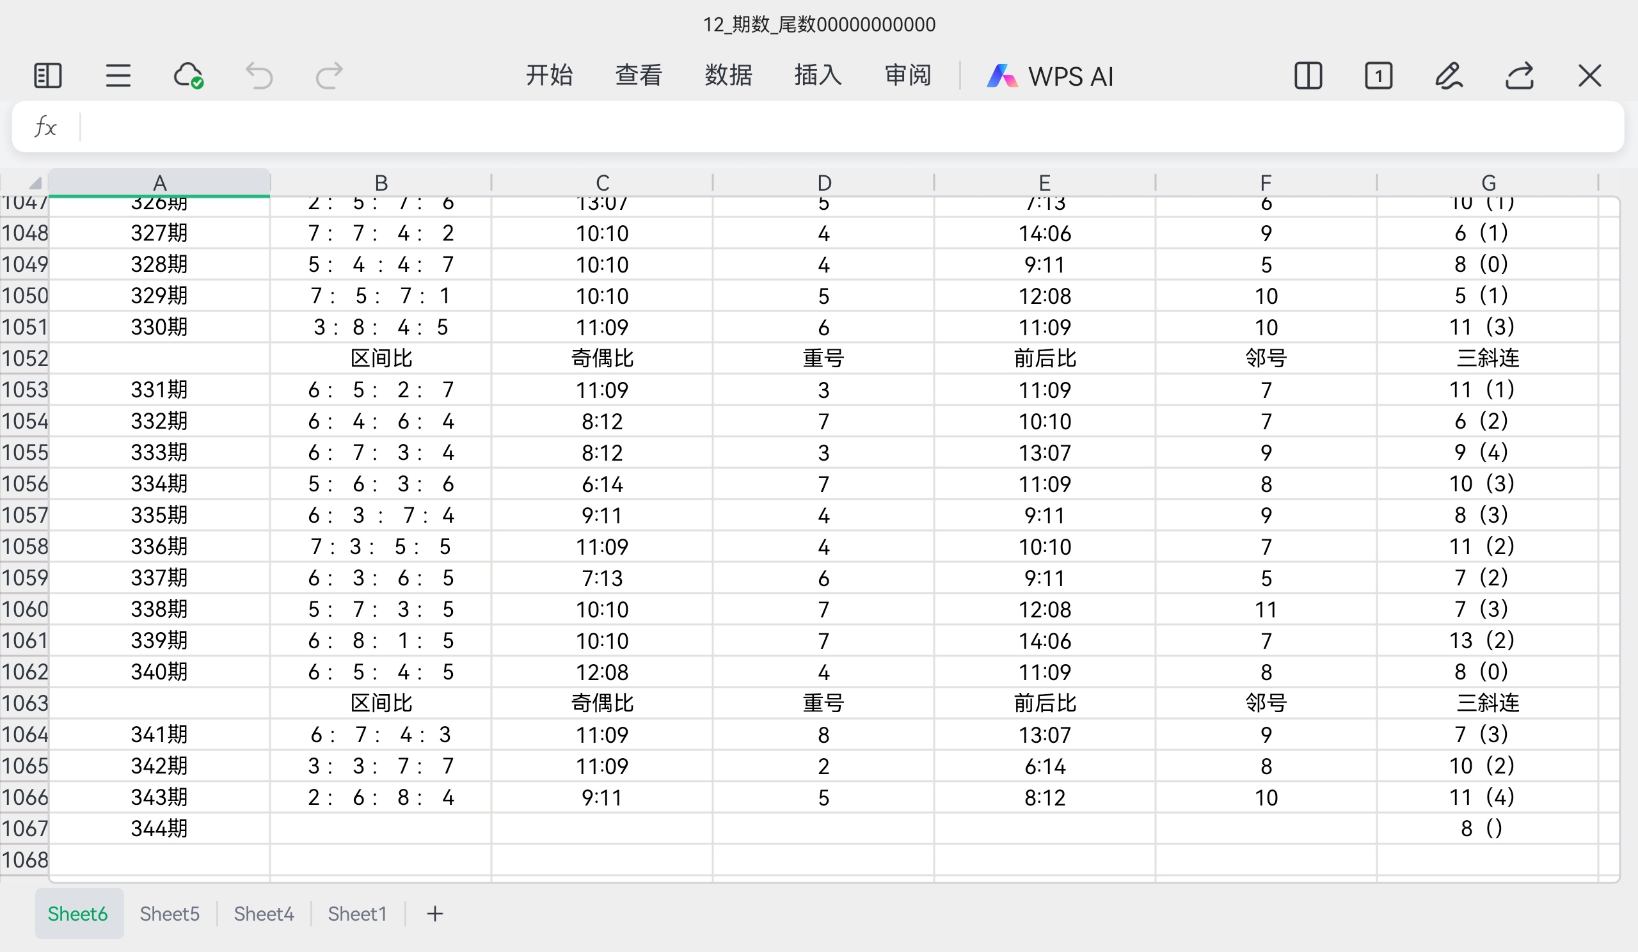Viewport: 1638px width, 952px height.
Task: Add a new sheet with the plus button
Action: [x=435, y=914]
